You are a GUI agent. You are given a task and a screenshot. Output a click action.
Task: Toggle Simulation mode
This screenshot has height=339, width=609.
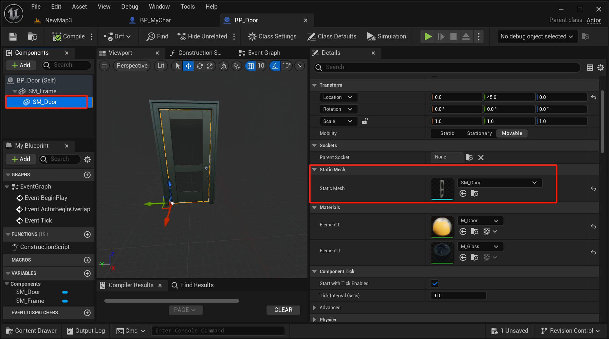[386, 36]
